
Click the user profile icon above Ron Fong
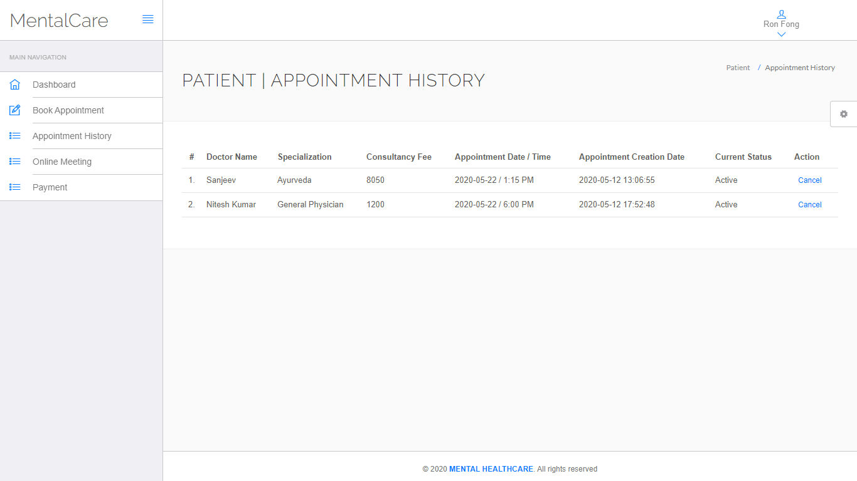(781, 14)
